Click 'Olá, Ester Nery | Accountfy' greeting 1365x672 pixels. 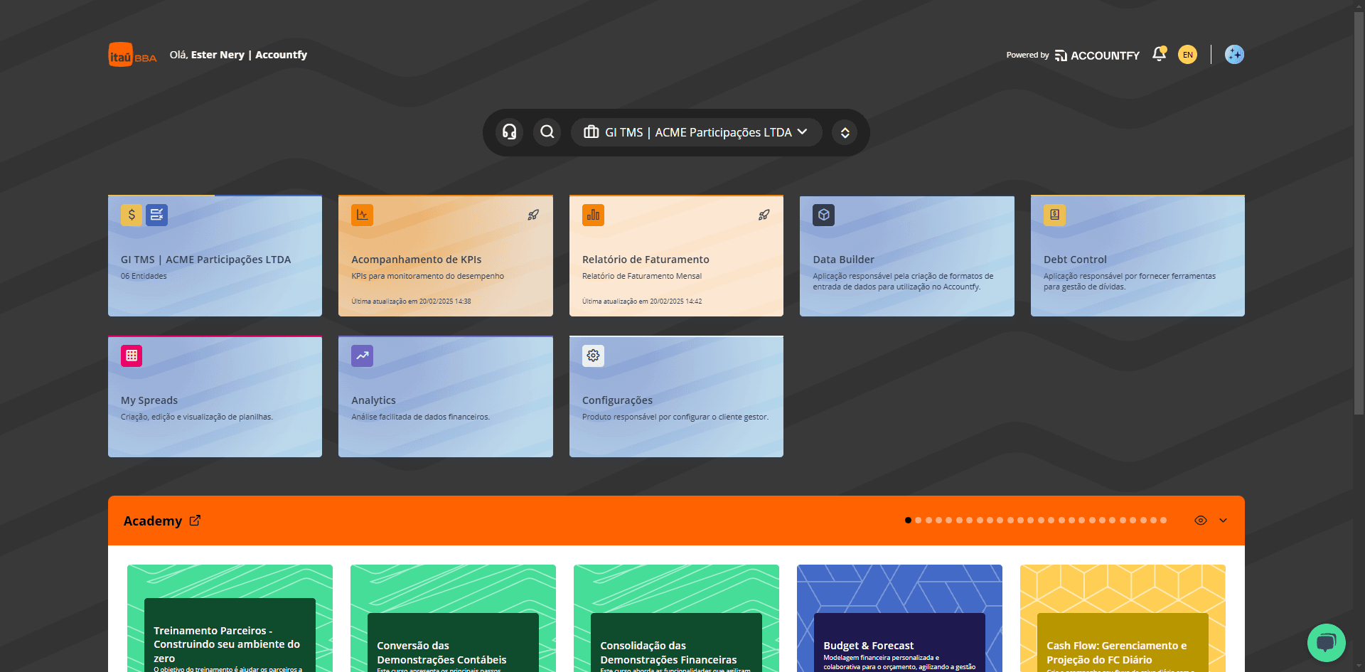tap(238, 55)
